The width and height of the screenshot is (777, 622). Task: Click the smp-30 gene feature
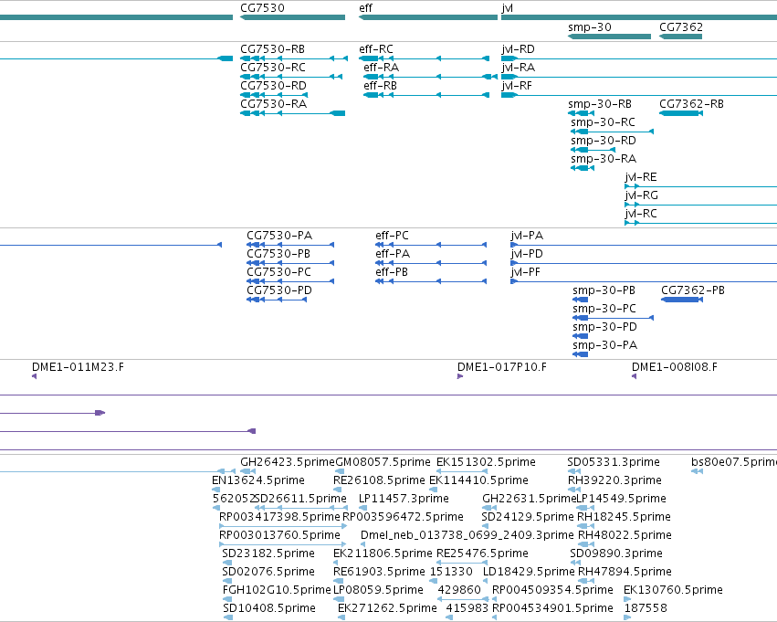coord(609,37)
